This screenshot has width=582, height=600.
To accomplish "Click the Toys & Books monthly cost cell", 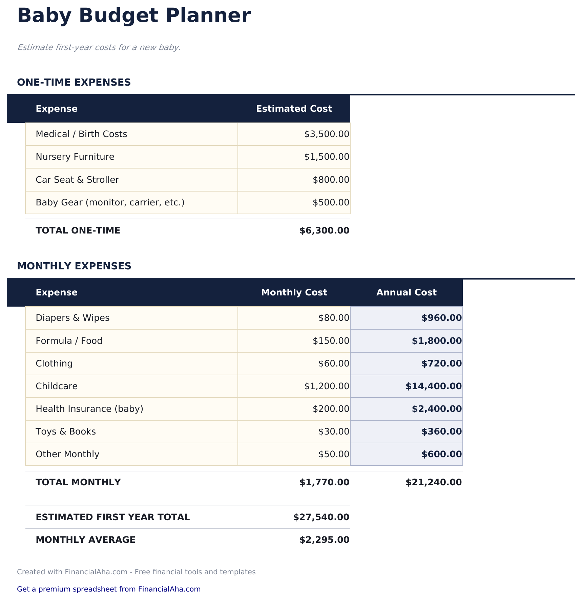I will pos(294,431).
